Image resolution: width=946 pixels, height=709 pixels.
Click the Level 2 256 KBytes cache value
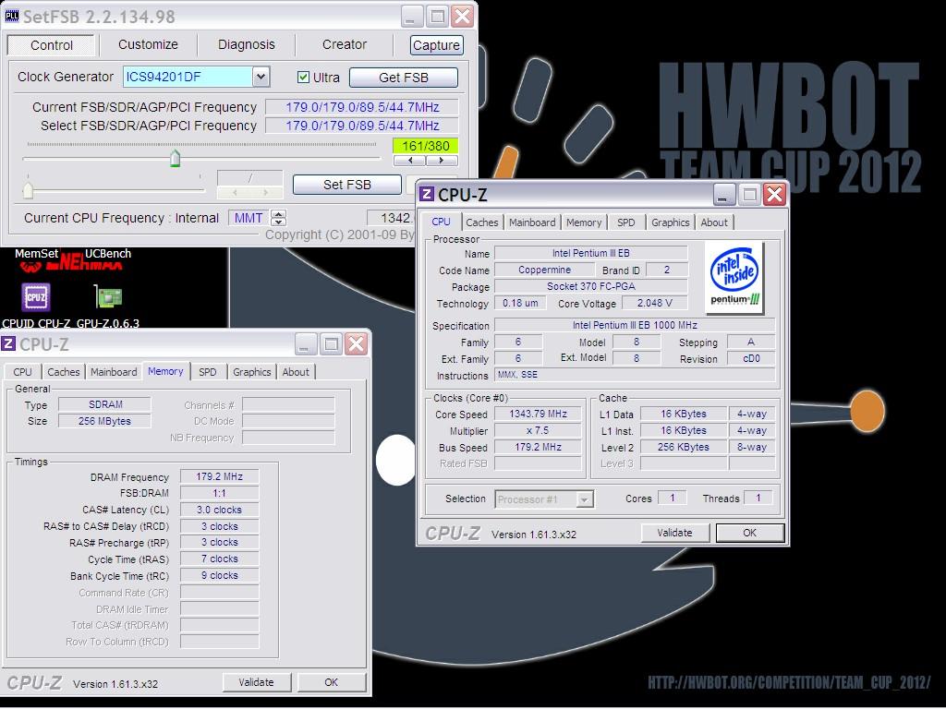coord(683,448)
